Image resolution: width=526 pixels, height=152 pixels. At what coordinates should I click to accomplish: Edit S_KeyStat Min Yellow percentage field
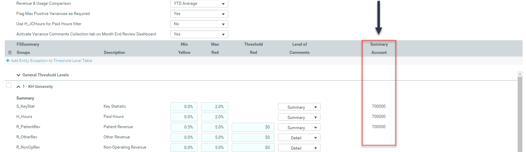[184, 107]
